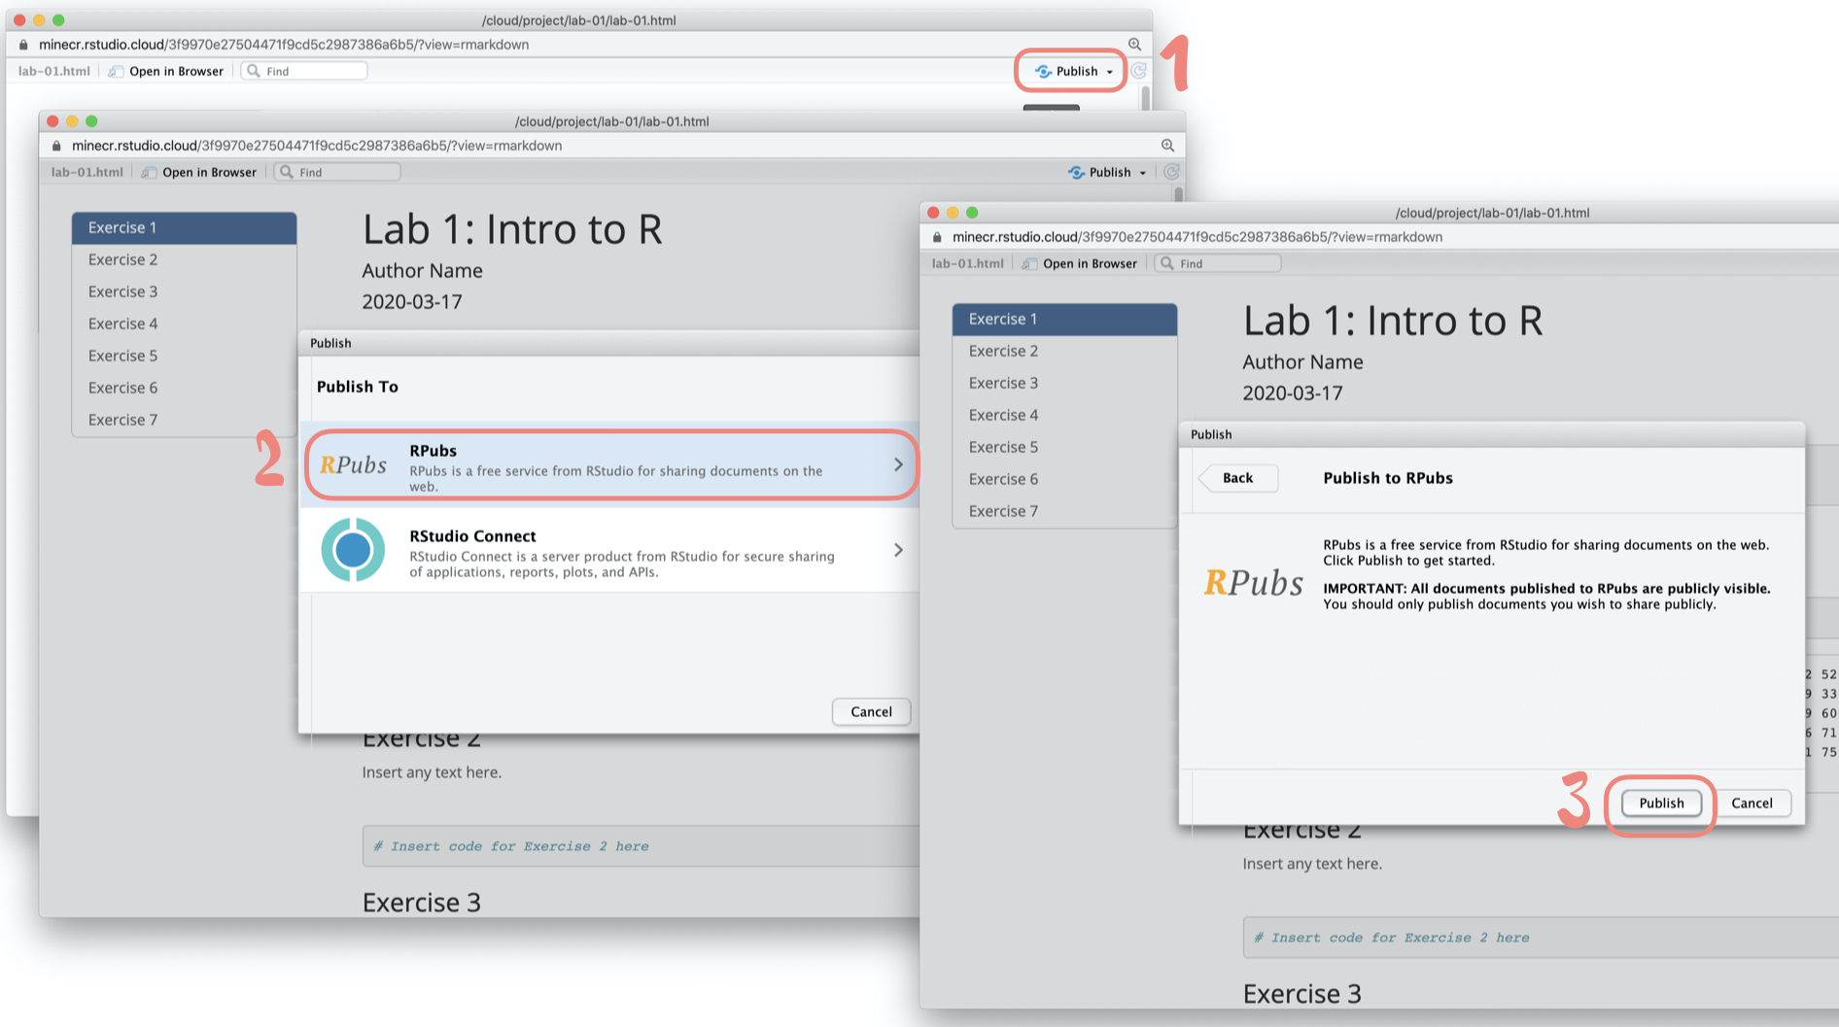Click the refresh icon beside the circled Publish button
The width and height of the screenshot is (1839, 1027).
(1139, 71)
